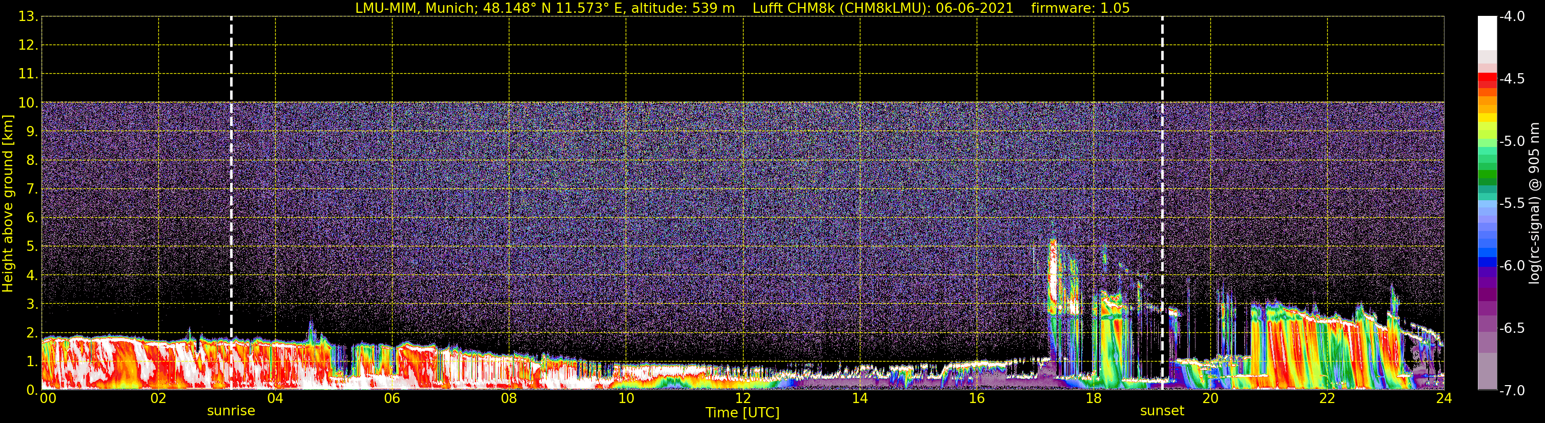Click the '9.' height axis tick label

[32, 131]
